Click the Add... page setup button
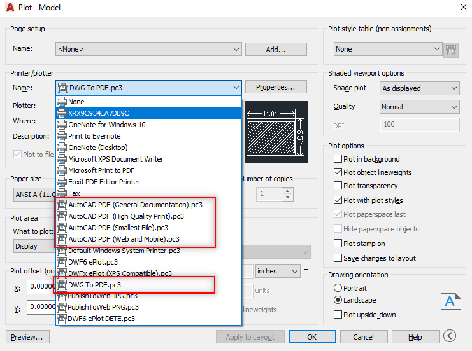 [x=276, y=50]
